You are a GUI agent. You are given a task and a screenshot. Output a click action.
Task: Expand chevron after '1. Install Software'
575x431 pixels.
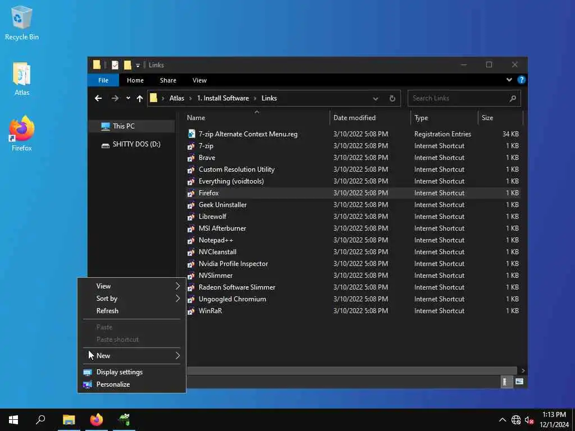tap(255, 98)
